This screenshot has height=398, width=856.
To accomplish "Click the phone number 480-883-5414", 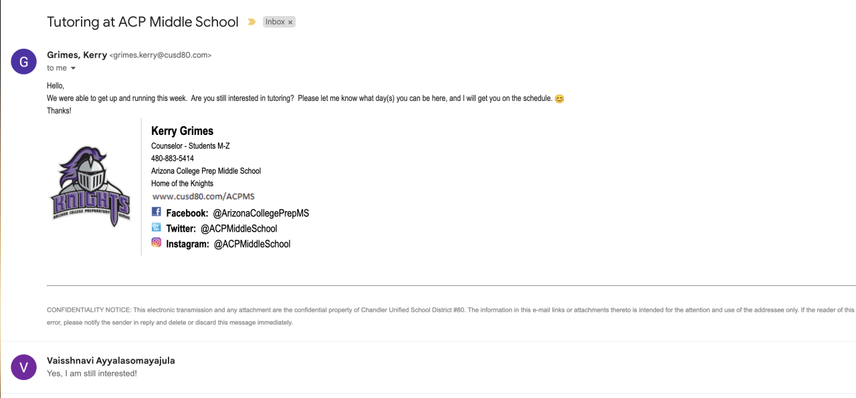I will 173,158.
